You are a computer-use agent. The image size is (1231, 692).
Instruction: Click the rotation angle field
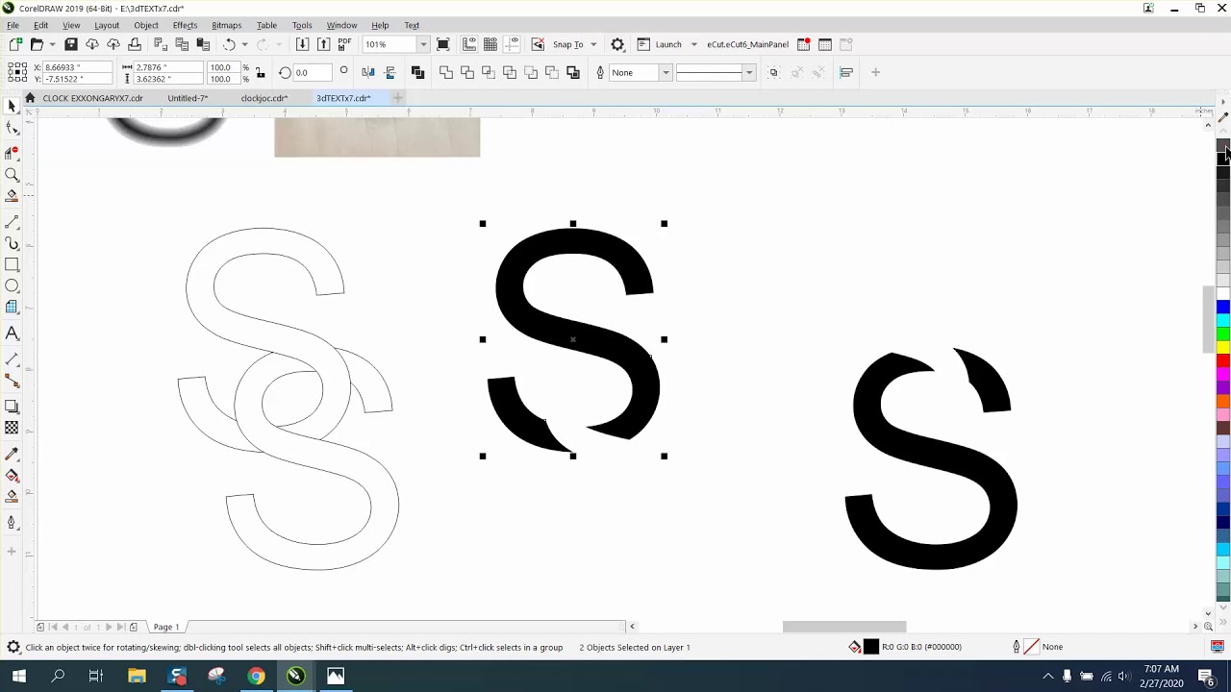(313, 72)
